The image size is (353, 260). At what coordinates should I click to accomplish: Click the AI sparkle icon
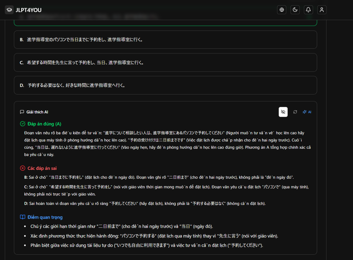(x=304, y=112)
